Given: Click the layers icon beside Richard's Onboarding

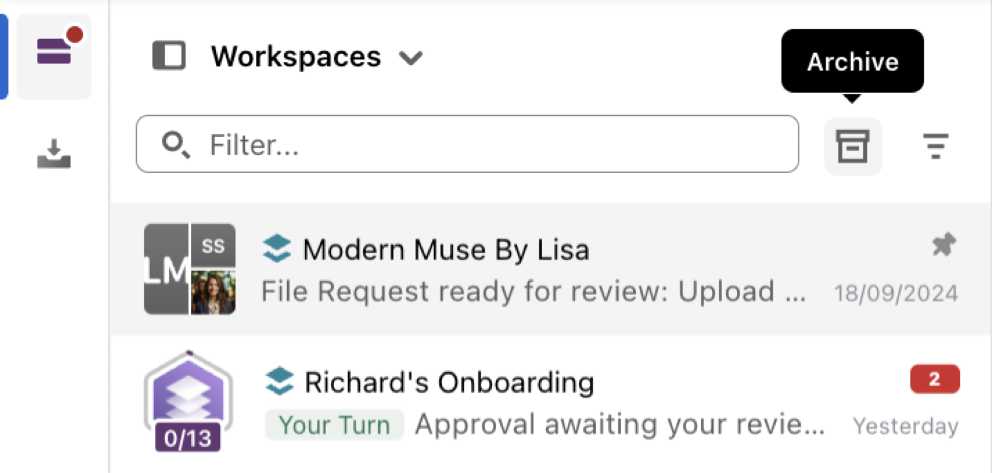Looking at the screenshot, I should point(279,382).
